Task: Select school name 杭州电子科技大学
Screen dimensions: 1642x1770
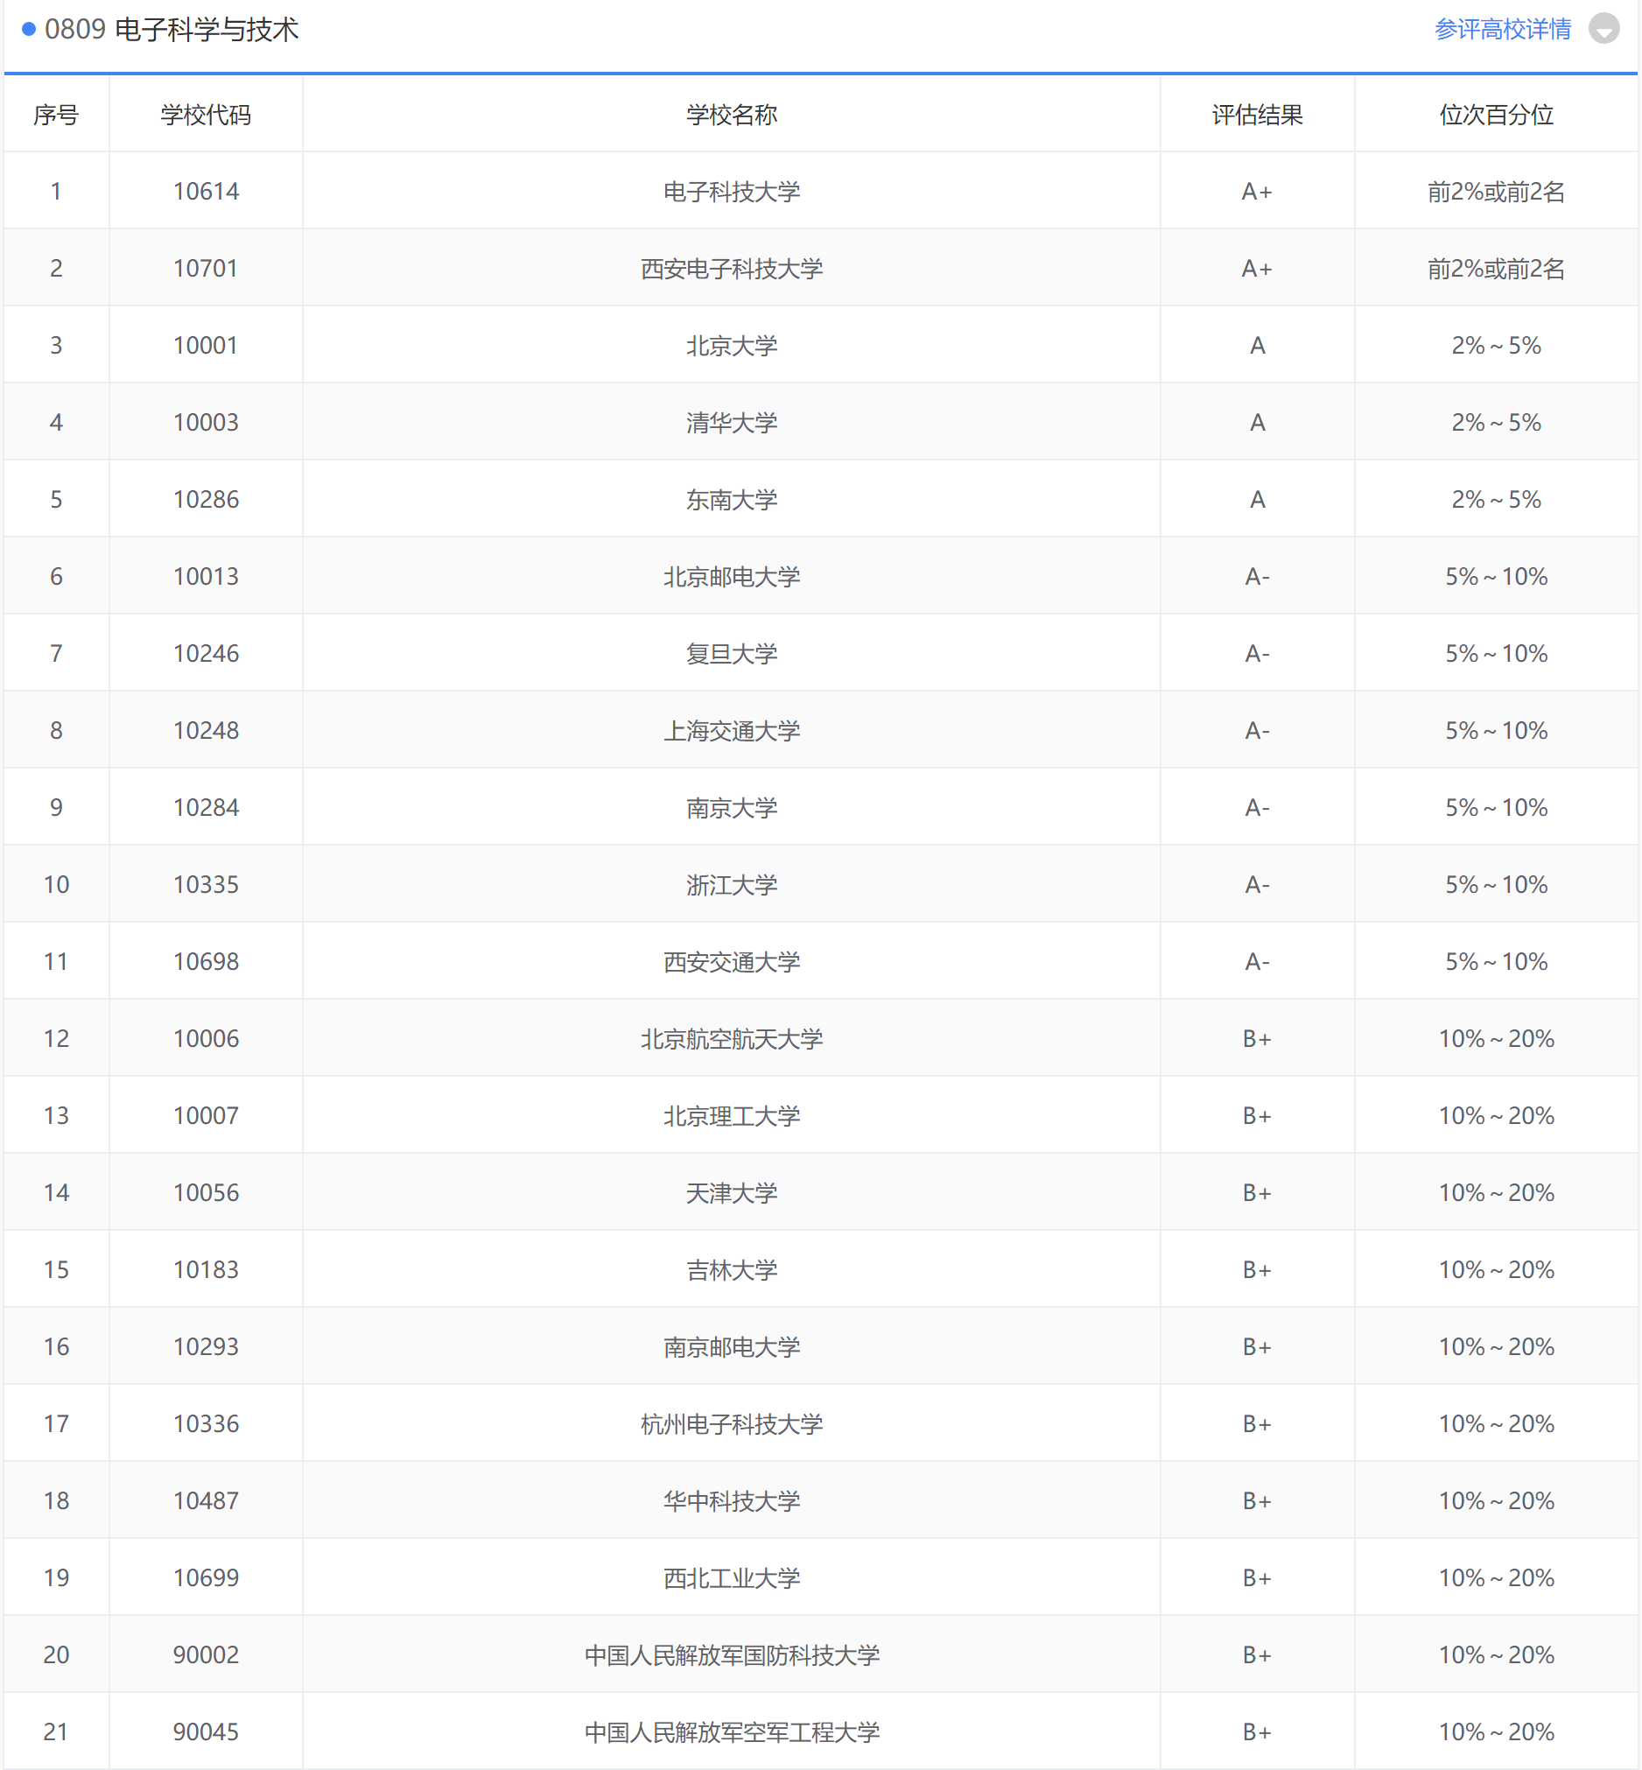Action: click(x=731, y=1423)
